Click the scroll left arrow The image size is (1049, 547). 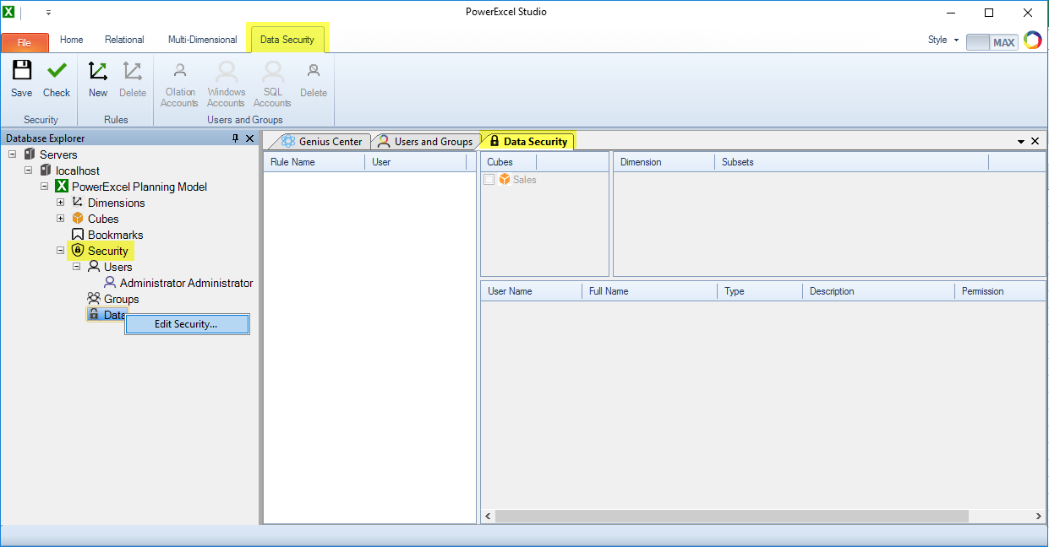tap(488, 516)
